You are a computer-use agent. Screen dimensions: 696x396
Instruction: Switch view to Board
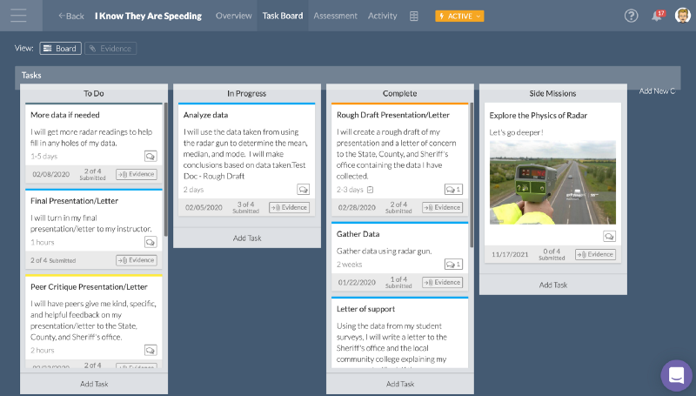60,49
